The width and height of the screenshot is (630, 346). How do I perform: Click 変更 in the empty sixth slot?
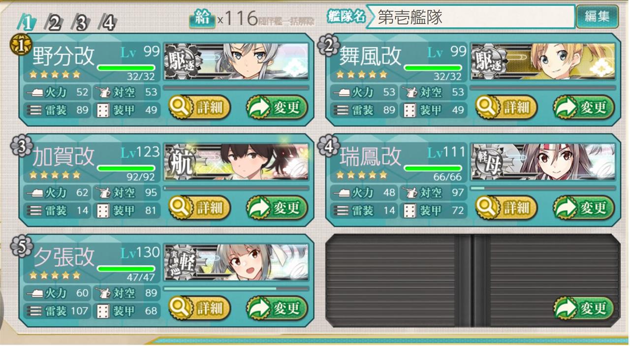(584, 308)
